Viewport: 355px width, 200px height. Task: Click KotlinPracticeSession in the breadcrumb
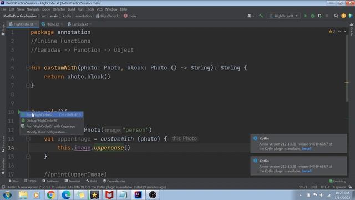pos(20,16)
